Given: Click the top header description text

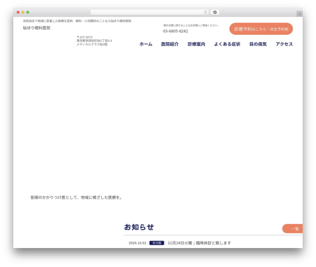Looking at the screenshot, I should point(77,21).
